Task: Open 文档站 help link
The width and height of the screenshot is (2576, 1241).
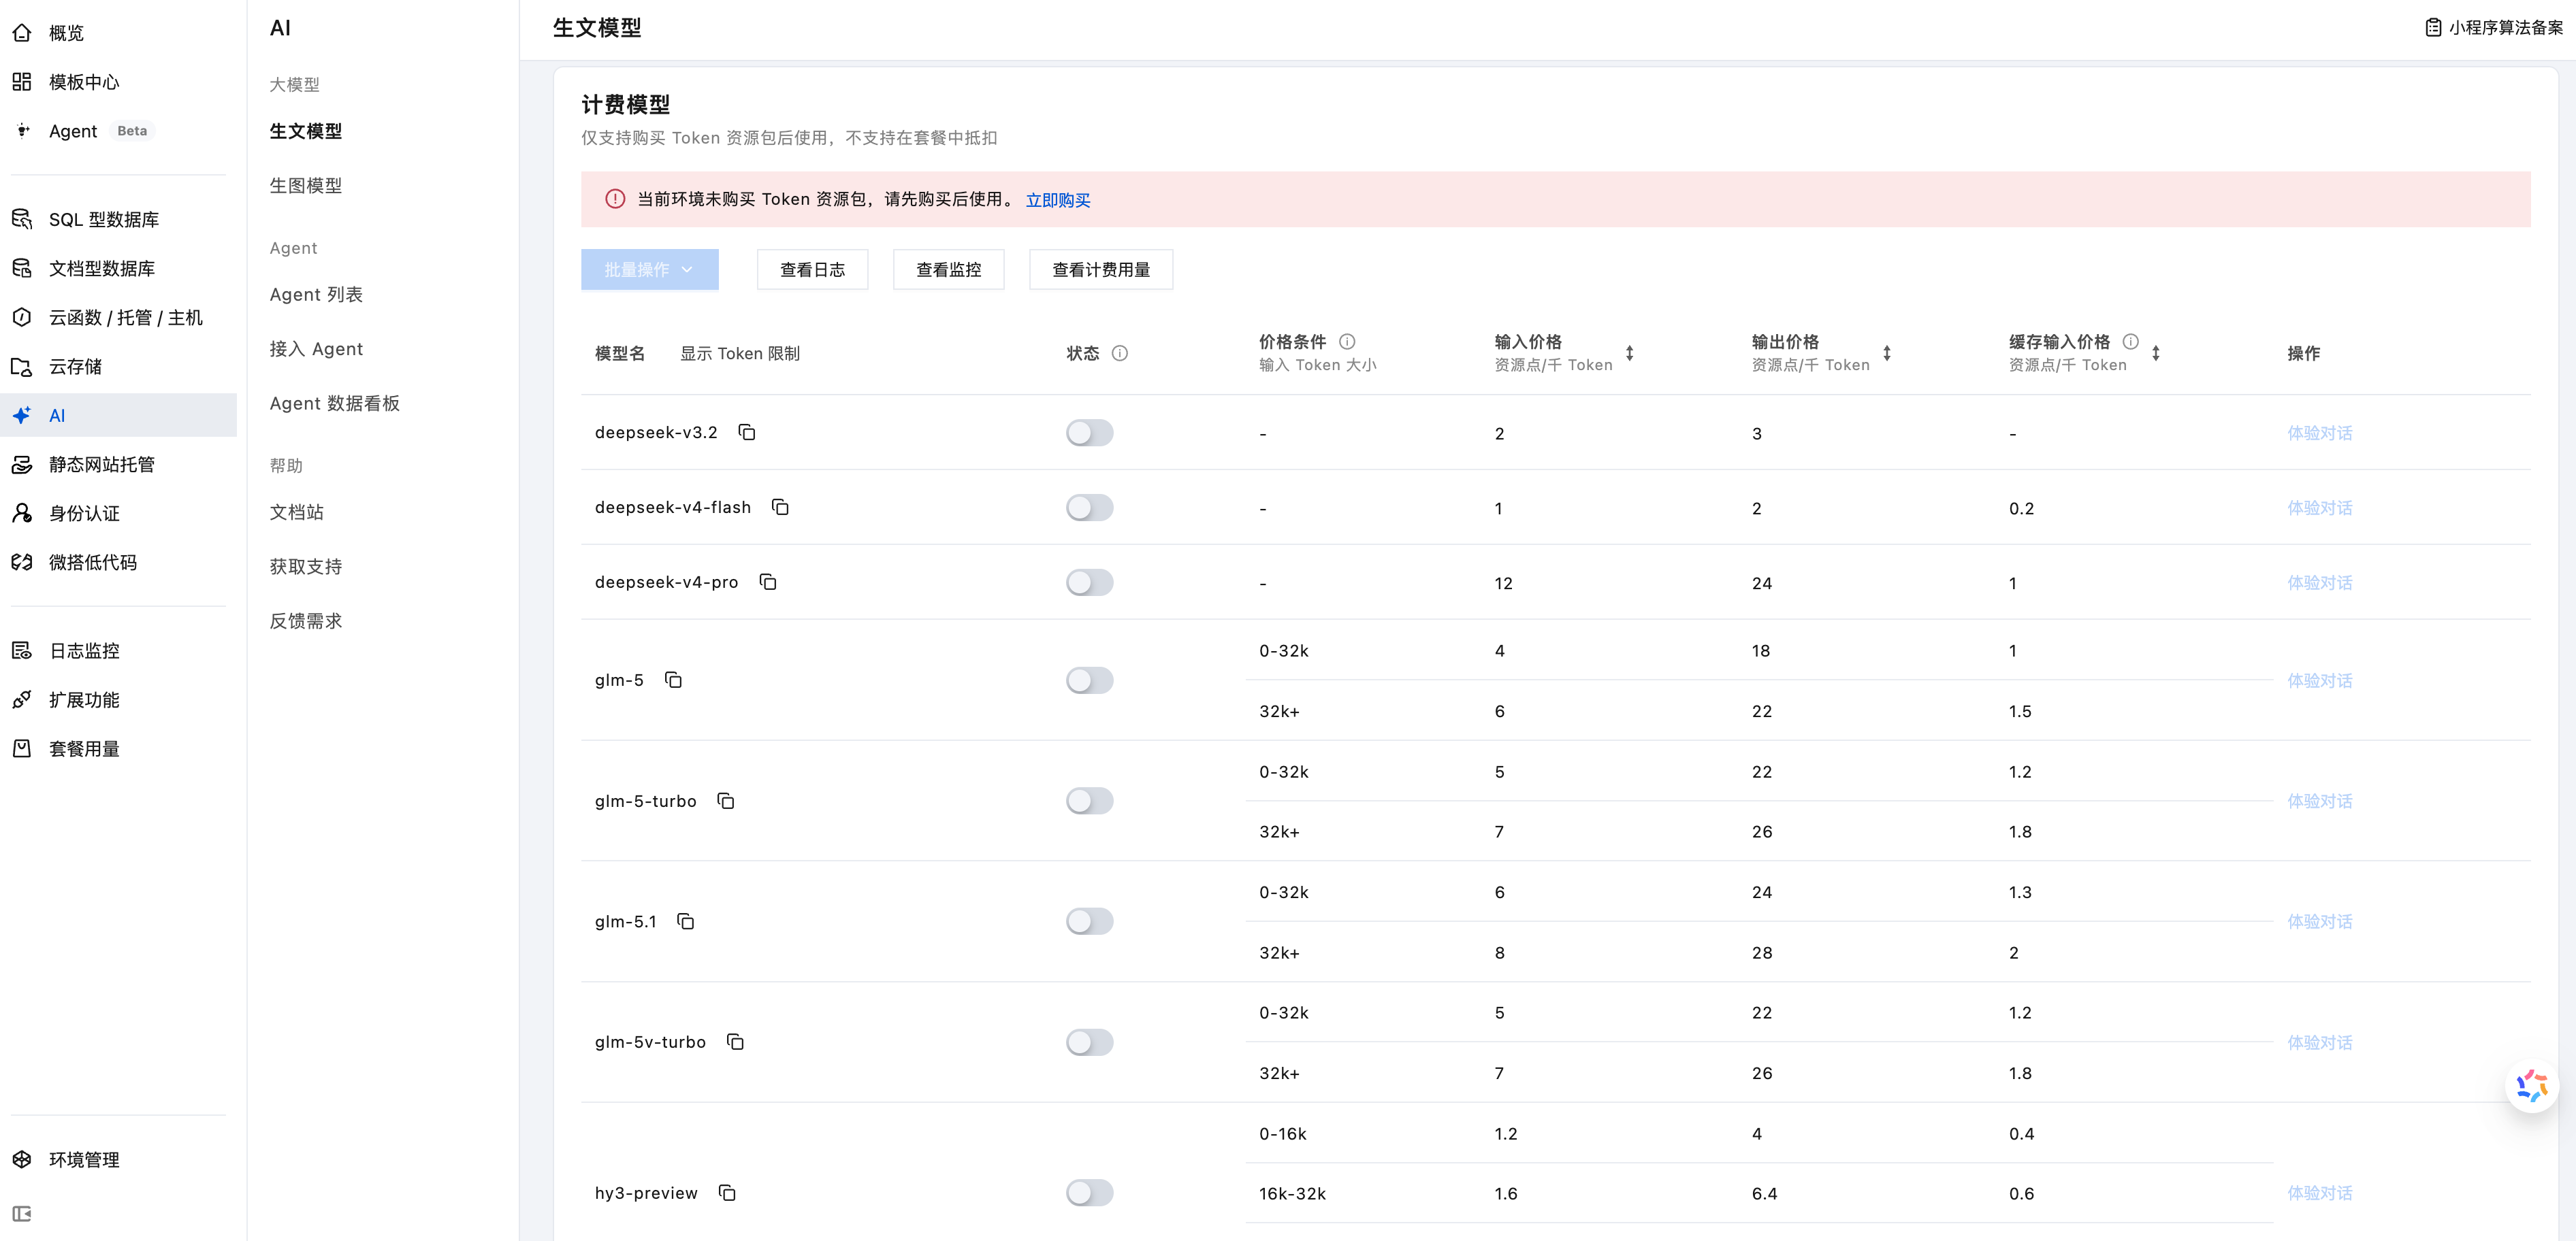Action: [x=297, y=512]
